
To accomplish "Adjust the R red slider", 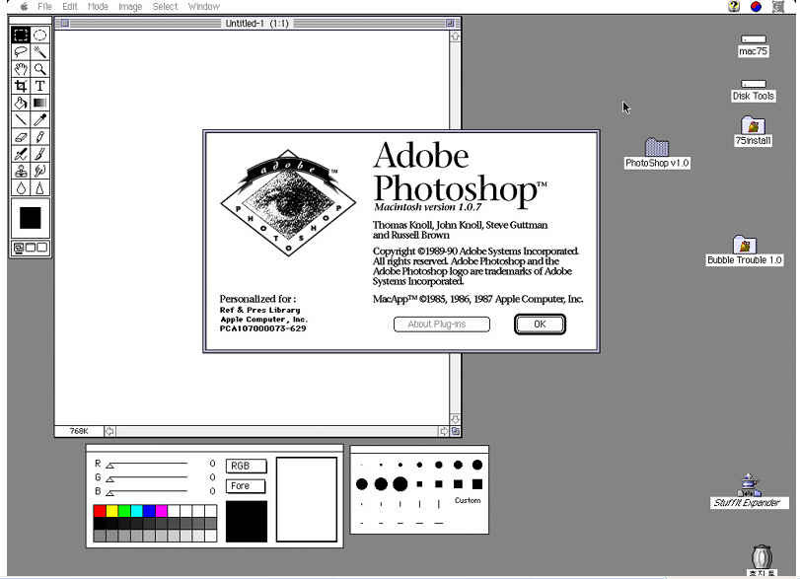I will [x=109, y=466].
